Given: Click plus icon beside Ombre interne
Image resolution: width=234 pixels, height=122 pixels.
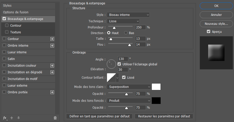Looking at the screenshot, I should [x=52, y=46].
